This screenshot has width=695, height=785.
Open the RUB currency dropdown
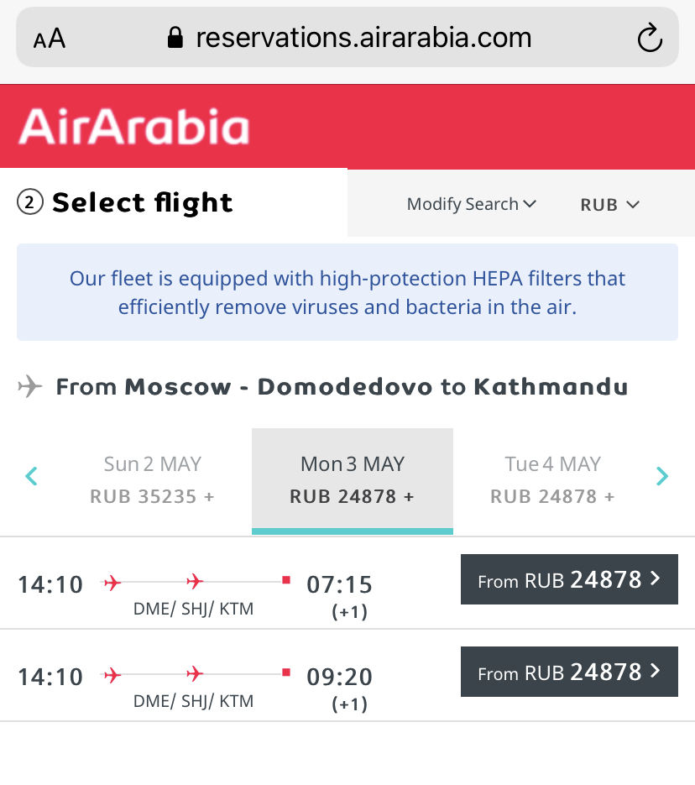(x=610, y=204)
